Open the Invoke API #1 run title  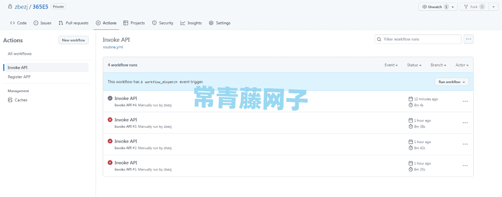click(x=126, y=163)
